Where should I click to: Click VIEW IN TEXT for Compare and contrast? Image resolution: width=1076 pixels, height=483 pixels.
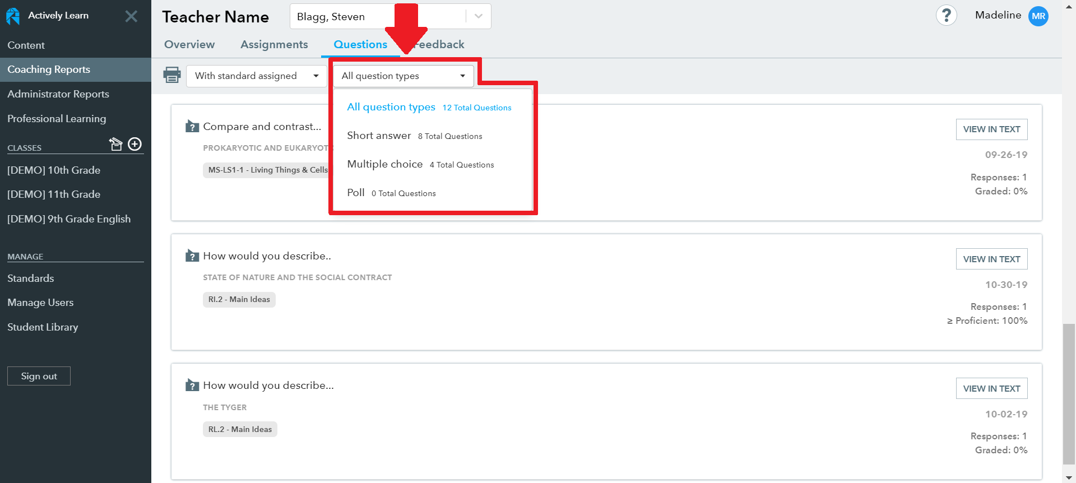pyautogui.click(x=991, y=129)
